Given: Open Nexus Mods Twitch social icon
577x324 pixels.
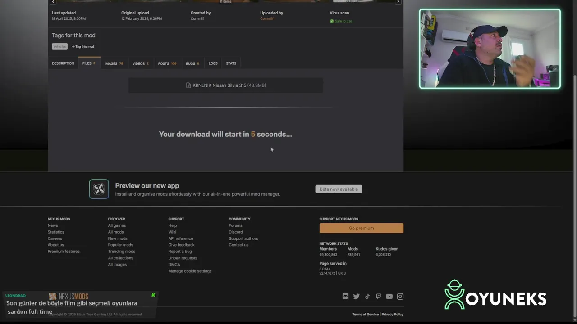Looking at the screenshot, I should 378,297.
